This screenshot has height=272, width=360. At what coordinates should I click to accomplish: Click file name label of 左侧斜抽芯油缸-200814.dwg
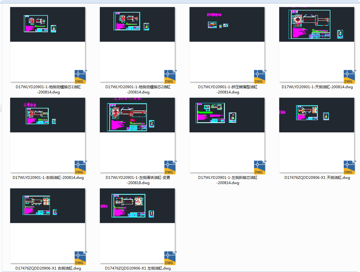(228, 180)
